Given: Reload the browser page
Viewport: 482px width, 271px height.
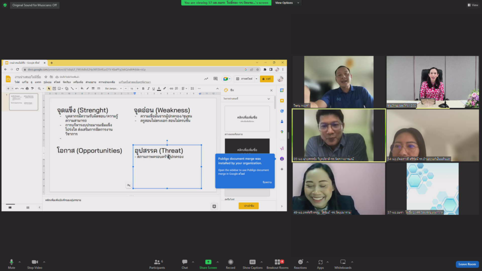Looking at the screenshot, I should coord(18,69).
